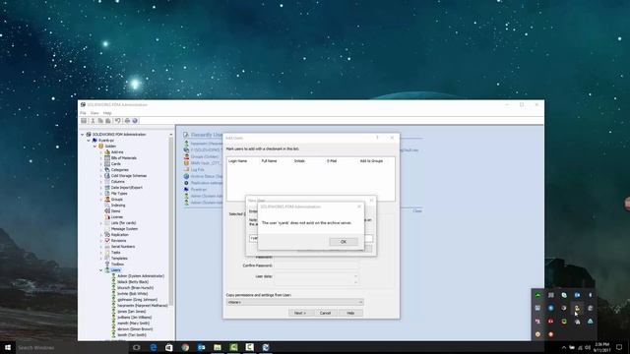Select user msmith (Mary Smith)

tap(134, 324)
